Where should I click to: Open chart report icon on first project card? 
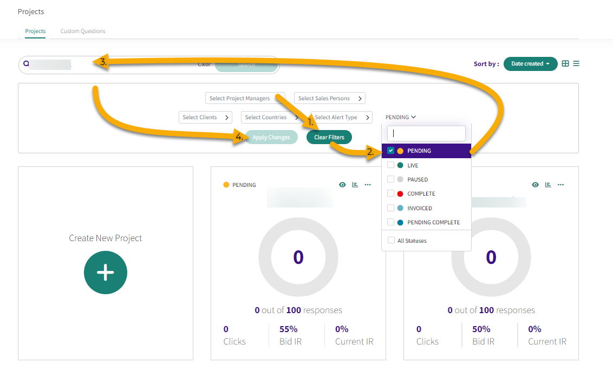[x=355, y=185]
